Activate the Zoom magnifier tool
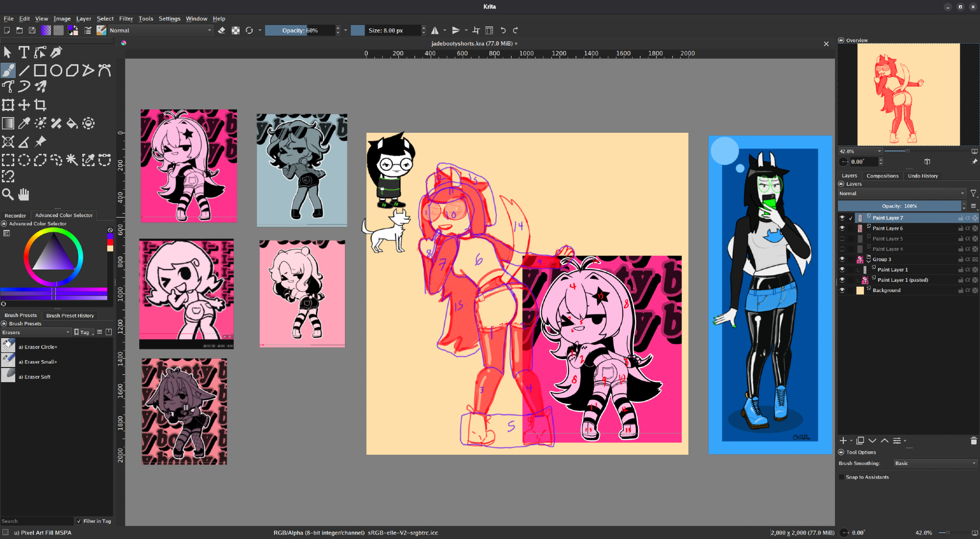The width and height of the screenshot is (980, 539). click(x=8, y=195)
